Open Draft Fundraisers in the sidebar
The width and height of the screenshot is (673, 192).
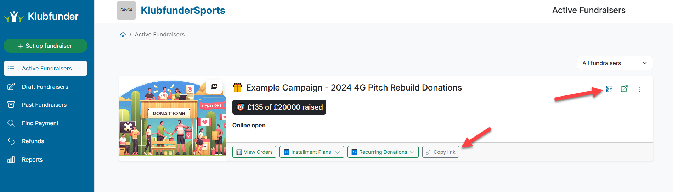pyautogui.click(x=45, y=87)
